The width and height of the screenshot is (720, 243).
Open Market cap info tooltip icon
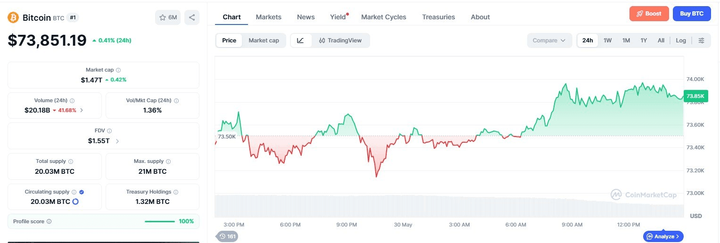coord(118,70)
